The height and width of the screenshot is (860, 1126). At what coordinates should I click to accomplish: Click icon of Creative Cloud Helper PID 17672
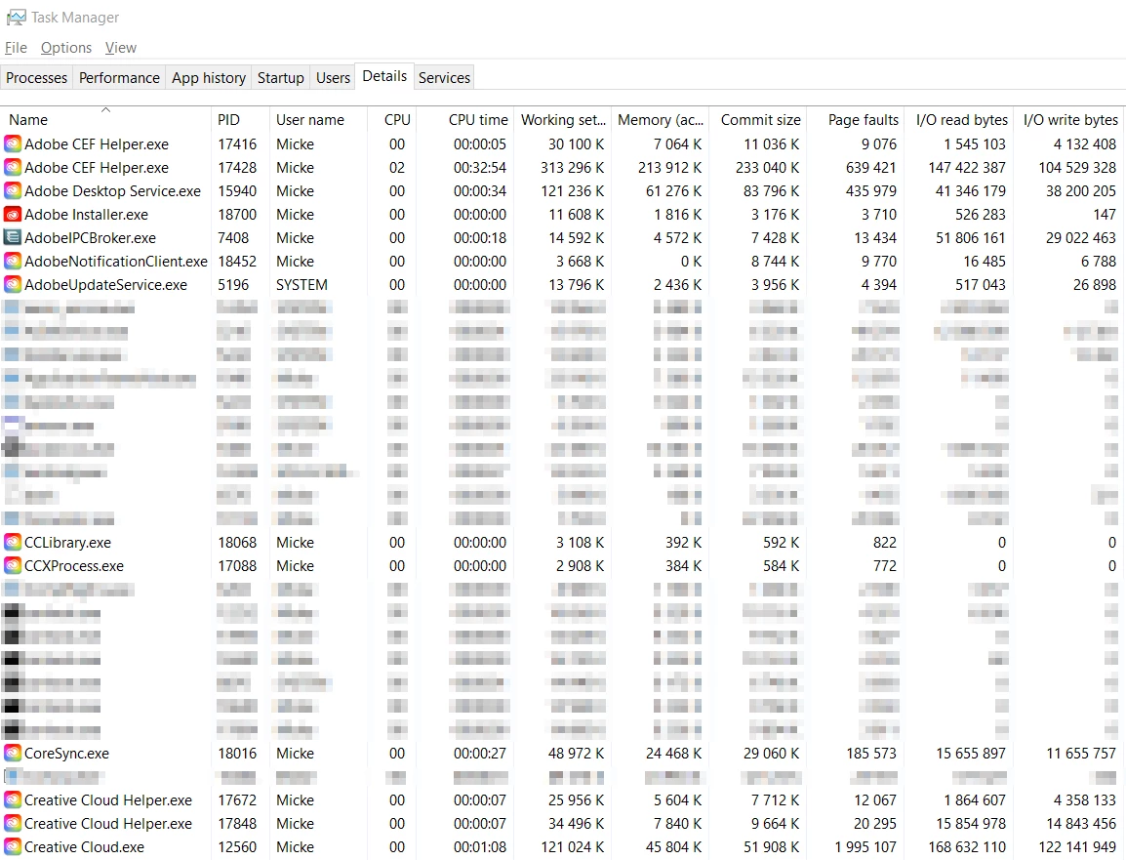tap(13, 799)
